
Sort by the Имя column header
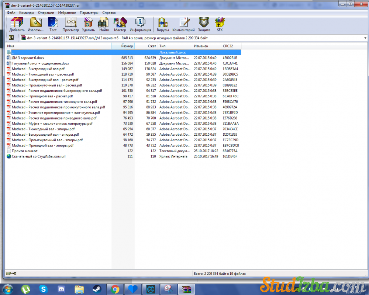[x=58, y=46]
